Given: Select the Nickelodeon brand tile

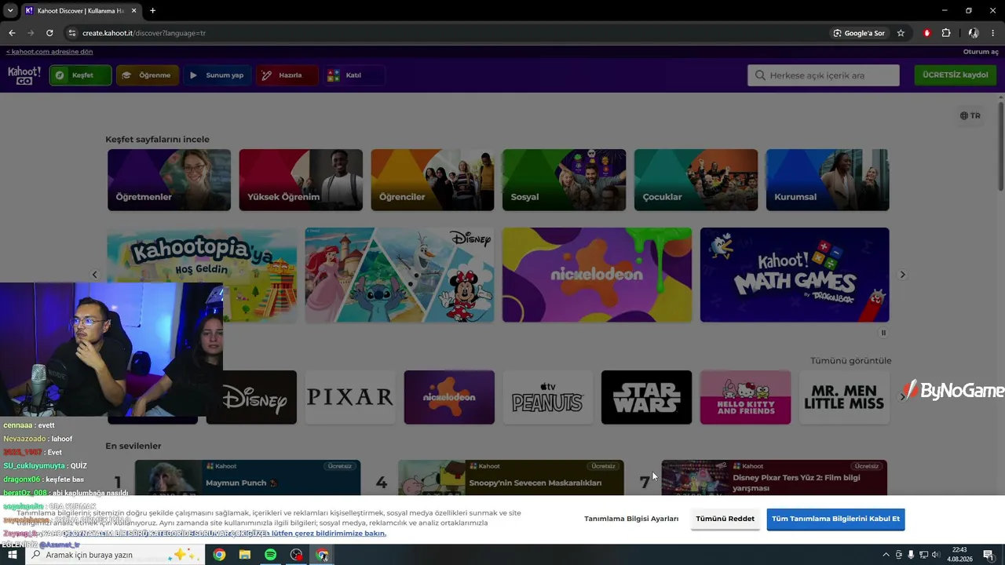Looking at the screenshot, I should coord(449,397).
